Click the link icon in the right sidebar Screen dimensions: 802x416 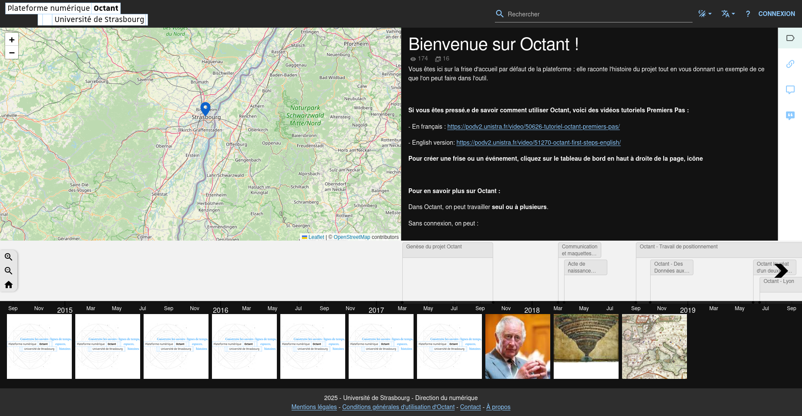[x=790, y=64]
